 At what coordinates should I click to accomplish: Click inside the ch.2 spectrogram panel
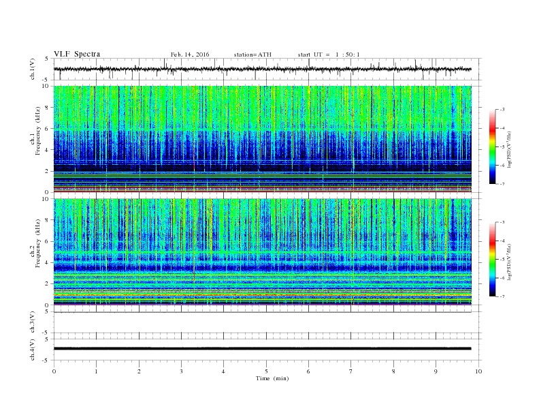(263, 252)
